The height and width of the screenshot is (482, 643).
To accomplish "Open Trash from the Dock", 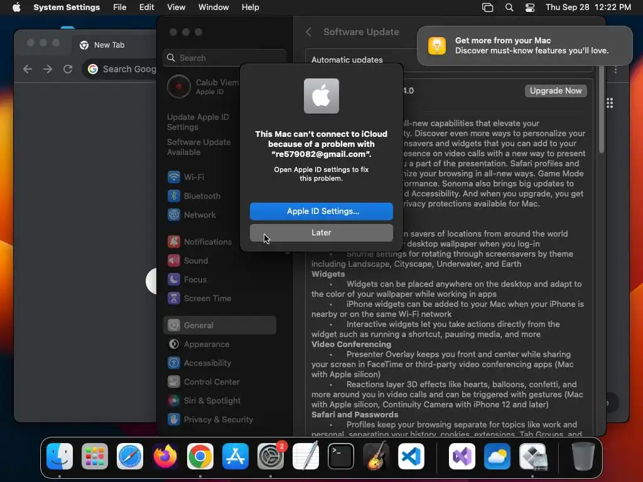I will [x=583, y=456].
